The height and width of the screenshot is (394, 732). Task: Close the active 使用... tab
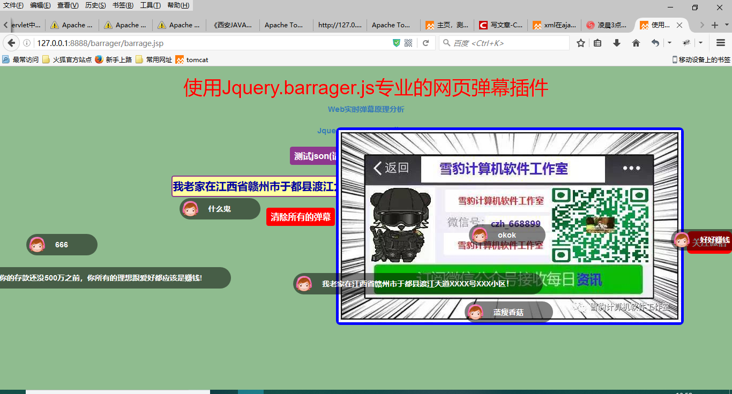[x=679, y=25]
